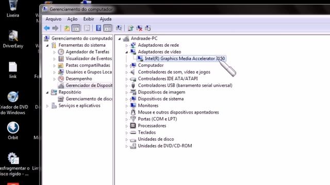The width and height of the screenshot is (330, 185).
Task: Select Gerenciamento do computador root node
Action: [x=82, y=39]
